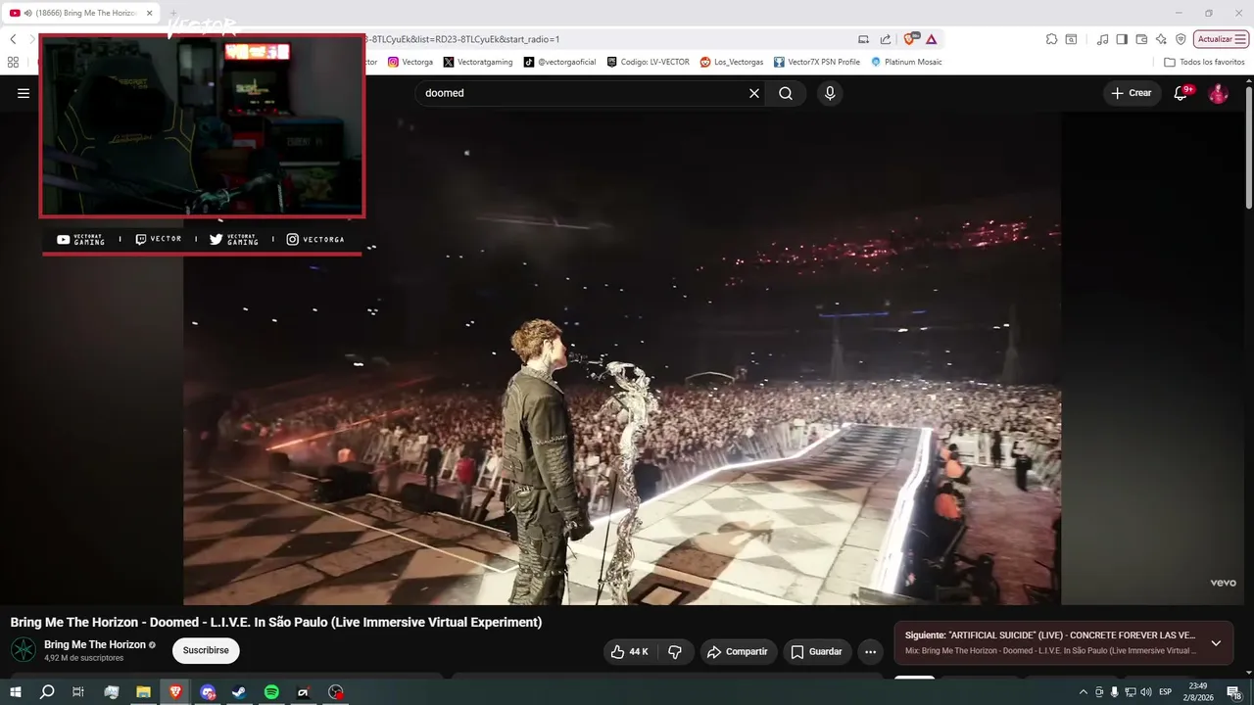Open Spotify from the taskbar

click(271, 692)
